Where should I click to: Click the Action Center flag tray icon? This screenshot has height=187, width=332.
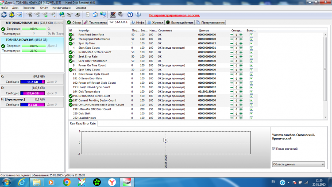click(x=294, y=182)
